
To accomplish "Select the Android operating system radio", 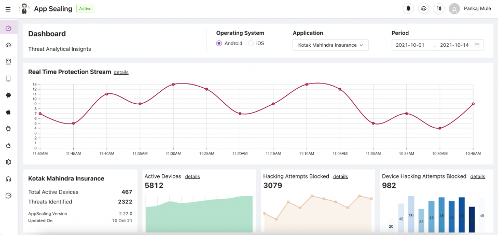I will (219, 44).
